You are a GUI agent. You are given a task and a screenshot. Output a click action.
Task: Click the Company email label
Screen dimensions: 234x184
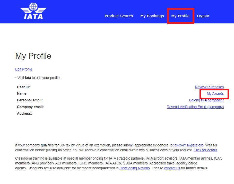point(30,107)
